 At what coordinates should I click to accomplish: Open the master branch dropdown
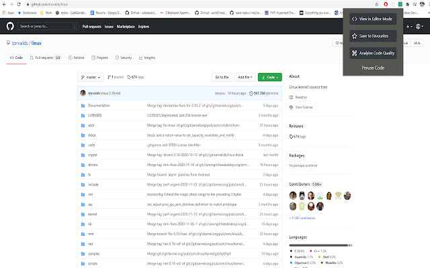(x=91, y=77)
